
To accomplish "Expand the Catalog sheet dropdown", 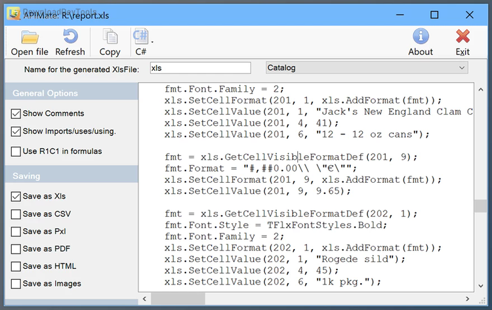I will coord(462,68).
